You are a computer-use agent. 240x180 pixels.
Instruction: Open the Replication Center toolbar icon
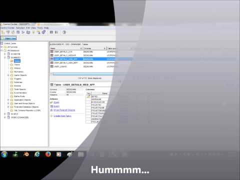(x=8, y=32)
